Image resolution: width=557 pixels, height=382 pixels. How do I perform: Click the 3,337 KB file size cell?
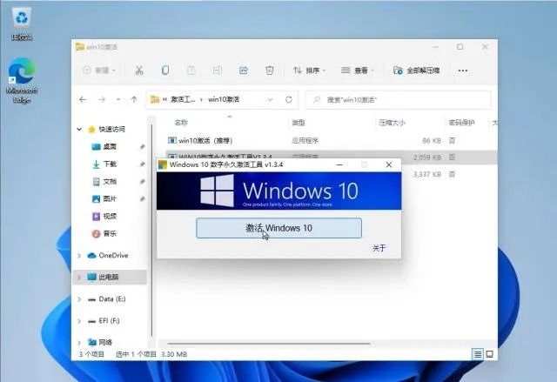[427, 174]
